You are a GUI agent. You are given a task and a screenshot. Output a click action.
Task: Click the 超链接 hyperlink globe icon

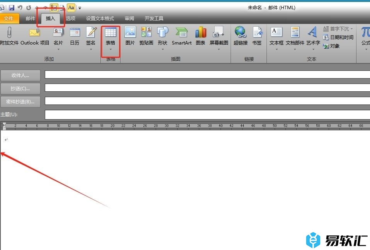[241, 32]
